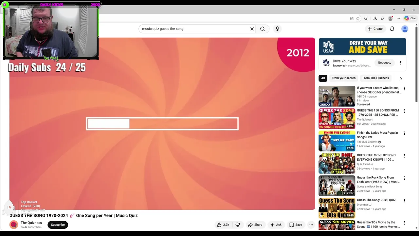
Task: Open the browser extensions puzzle icon
Action: [x=366, y=18]
